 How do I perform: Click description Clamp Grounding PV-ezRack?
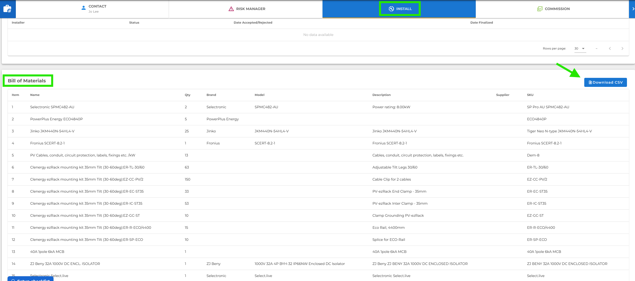coord(398,215)
